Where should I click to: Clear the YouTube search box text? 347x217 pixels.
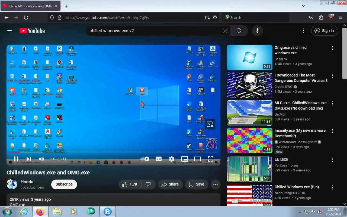click(x=225, y=31)
